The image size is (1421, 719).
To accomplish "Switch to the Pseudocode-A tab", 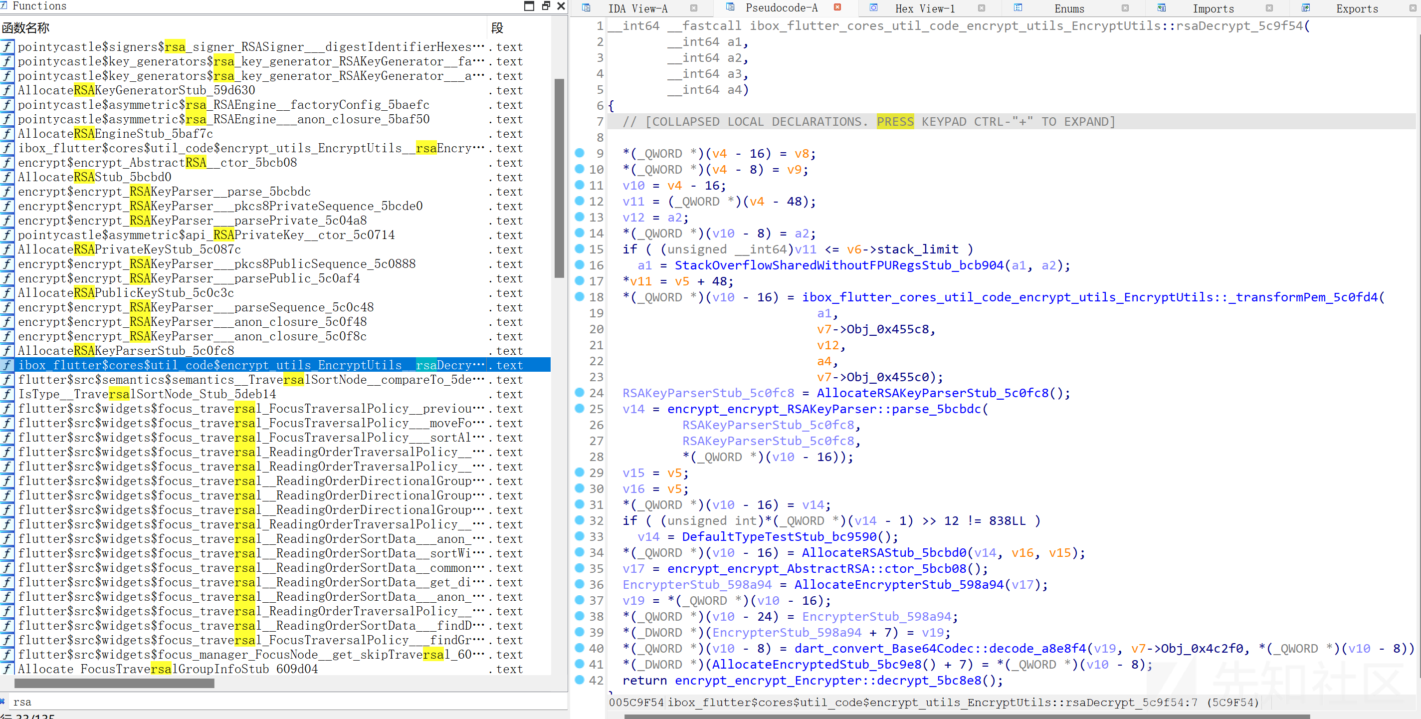I will (781, 7).
